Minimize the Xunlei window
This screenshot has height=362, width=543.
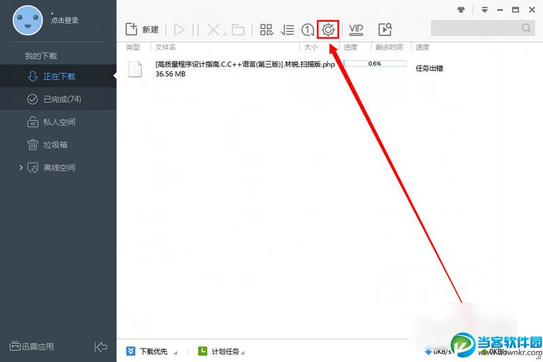pyautogui.click(x=500, y=10)
